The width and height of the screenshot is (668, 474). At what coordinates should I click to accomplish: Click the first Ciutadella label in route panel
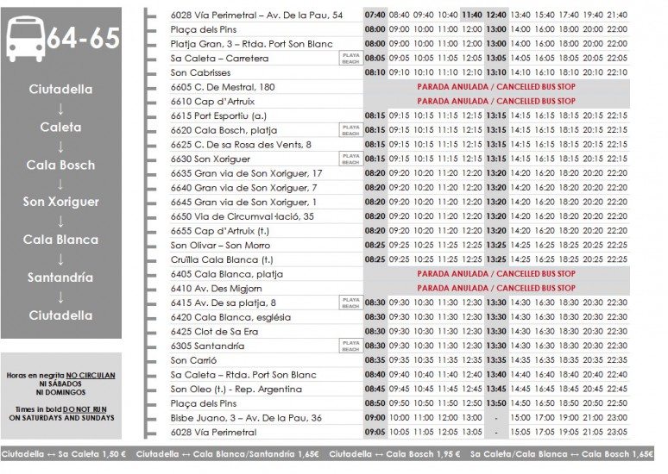click(60, 90)
